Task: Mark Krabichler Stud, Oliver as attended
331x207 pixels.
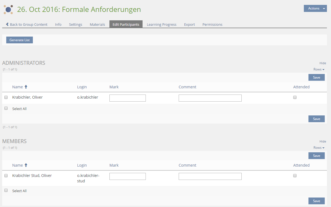Action: (295, 176)
